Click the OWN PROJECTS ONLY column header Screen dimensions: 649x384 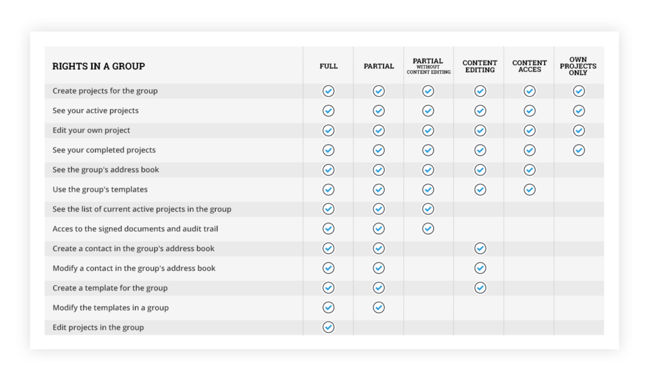(578, 66)
